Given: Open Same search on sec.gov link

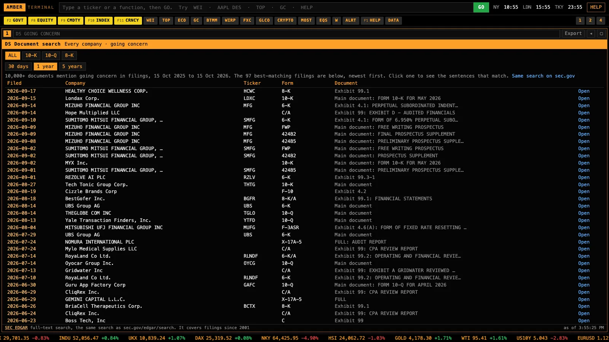Looking at the screenshot, I should point(543,76).
